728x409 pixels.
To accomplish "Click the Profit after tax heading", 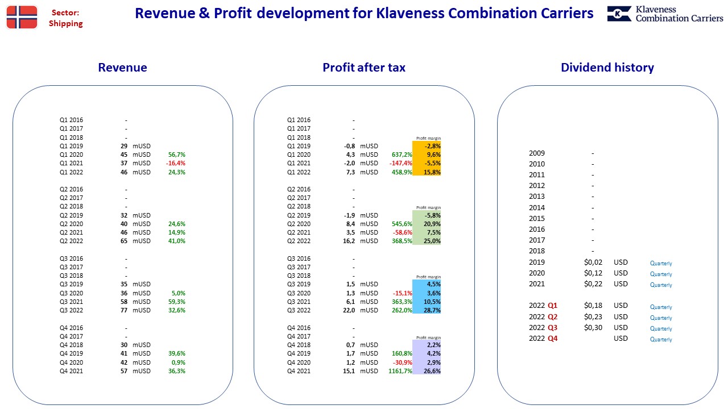I will [x=364, y=68].
